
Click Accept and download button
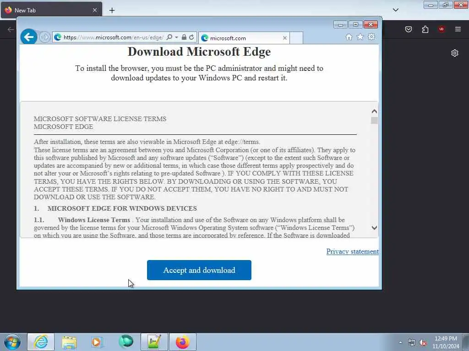click(199, 270)
